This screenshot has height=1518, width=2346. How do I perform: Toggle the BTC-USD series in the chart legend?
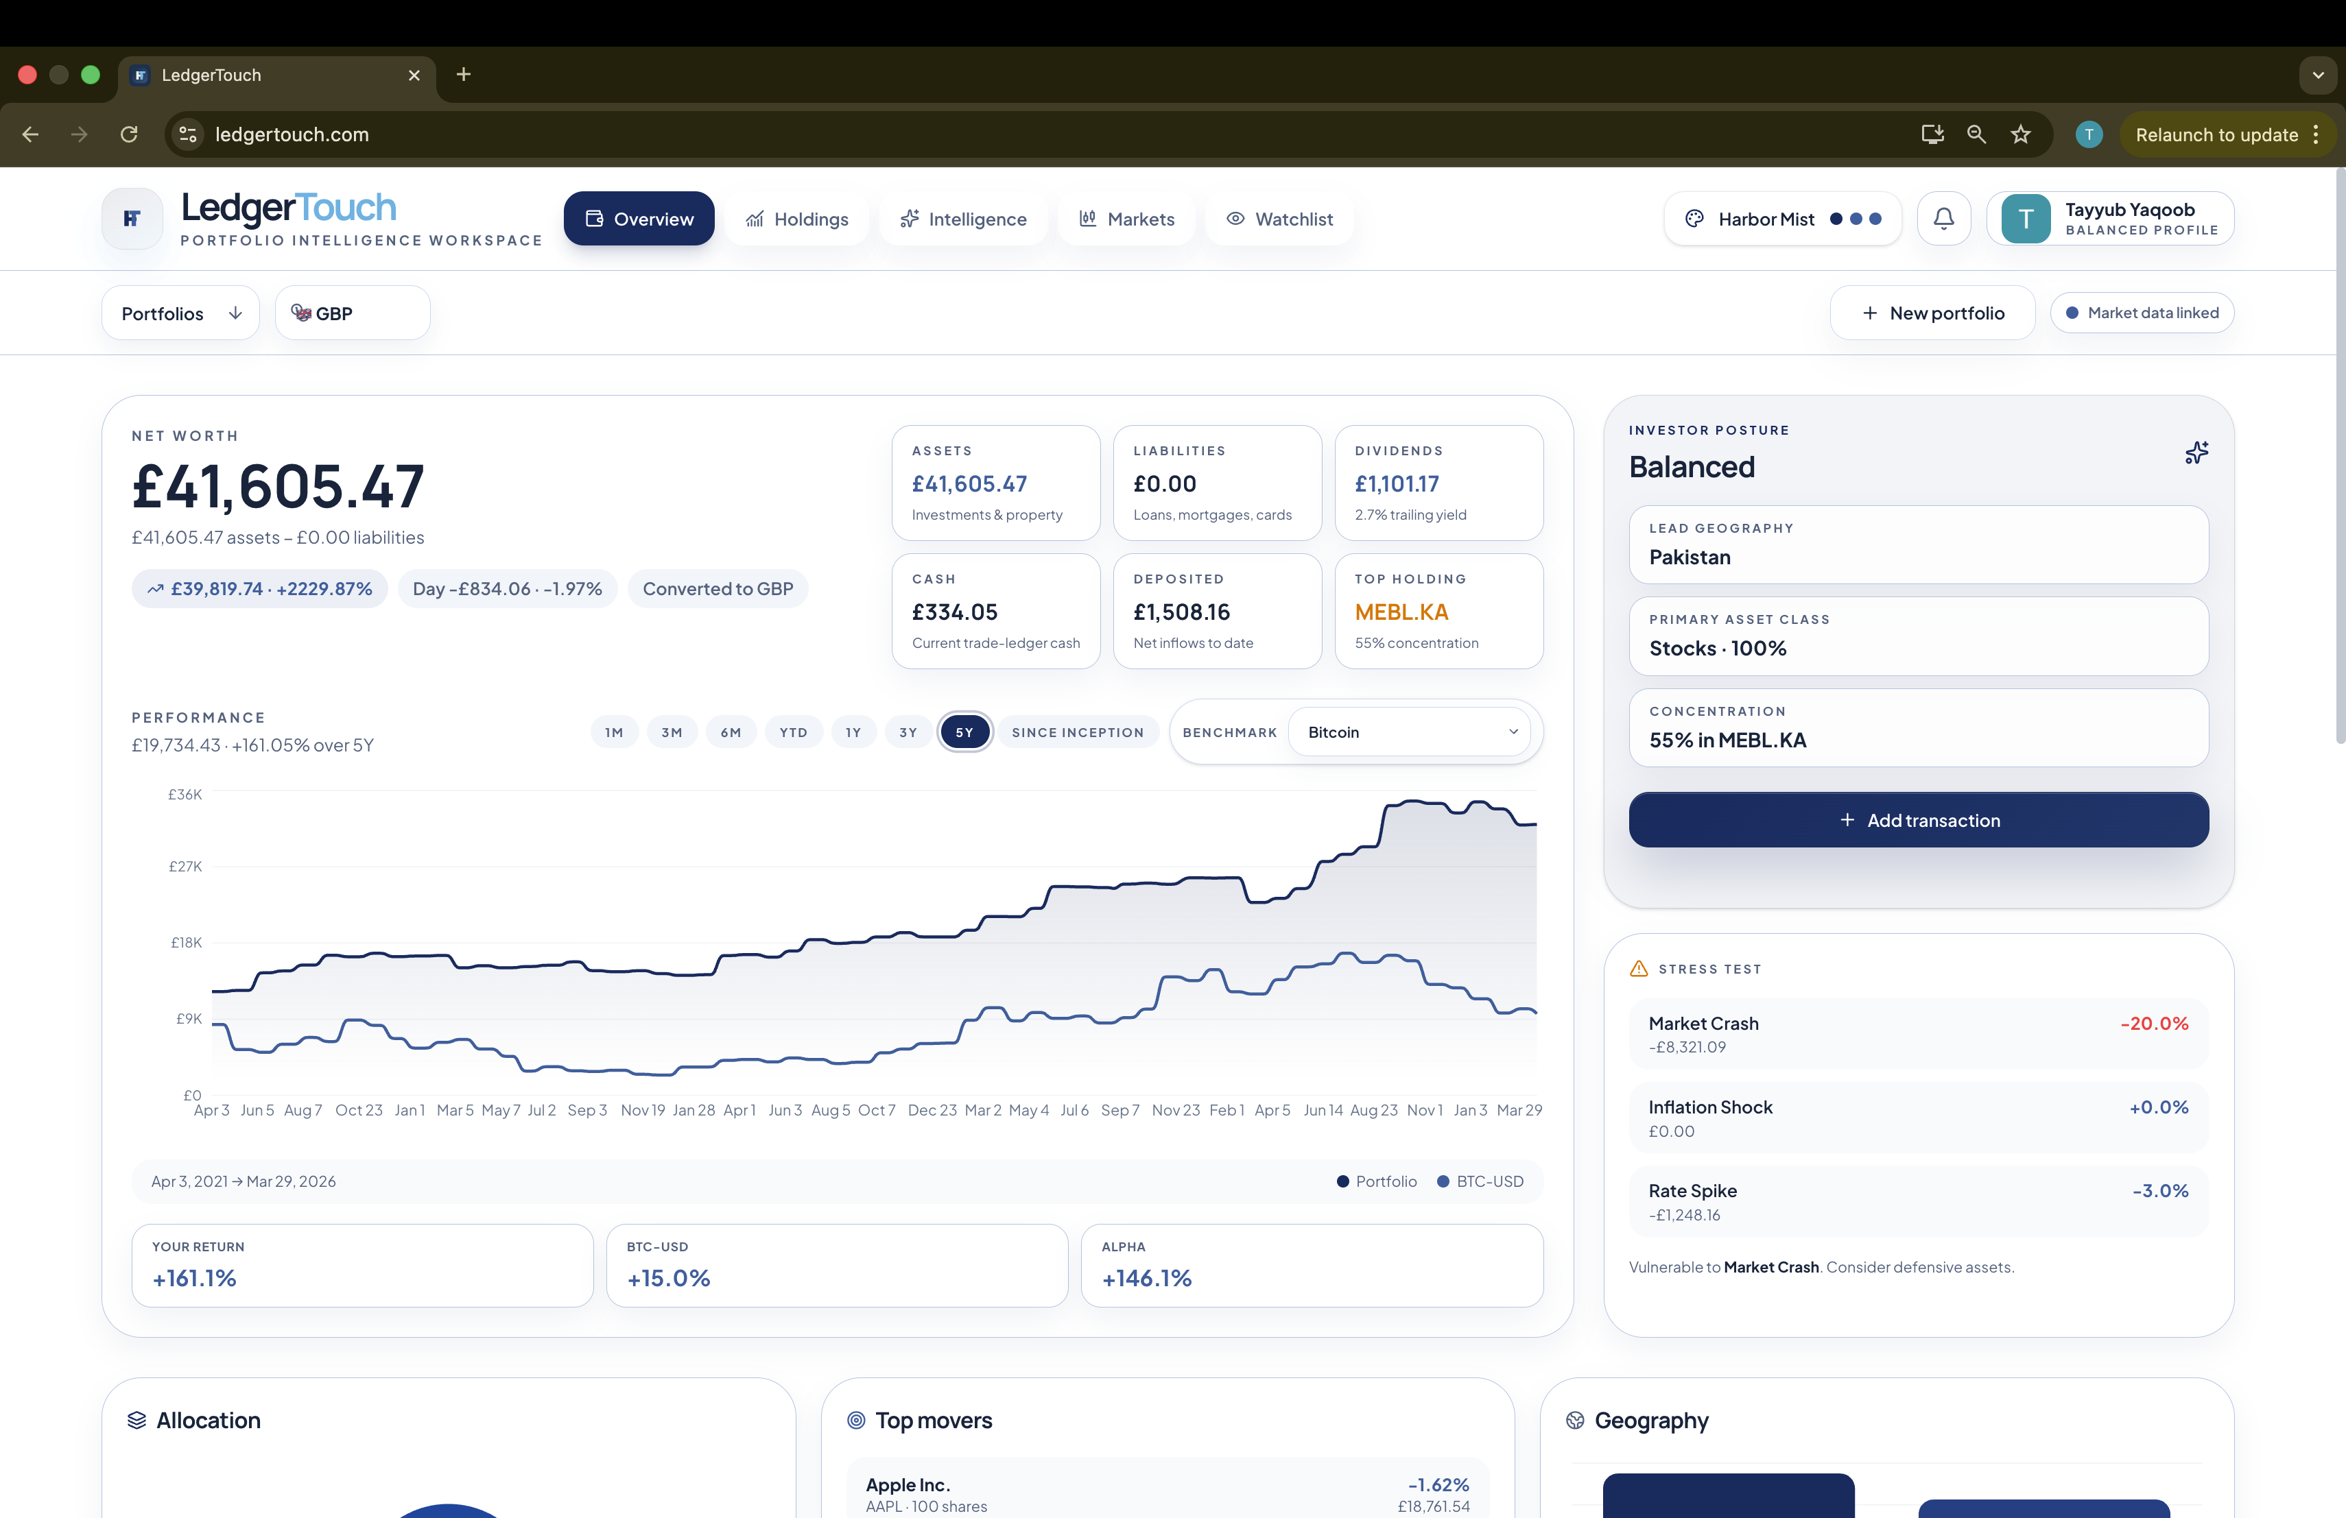pos(1480,1181)
